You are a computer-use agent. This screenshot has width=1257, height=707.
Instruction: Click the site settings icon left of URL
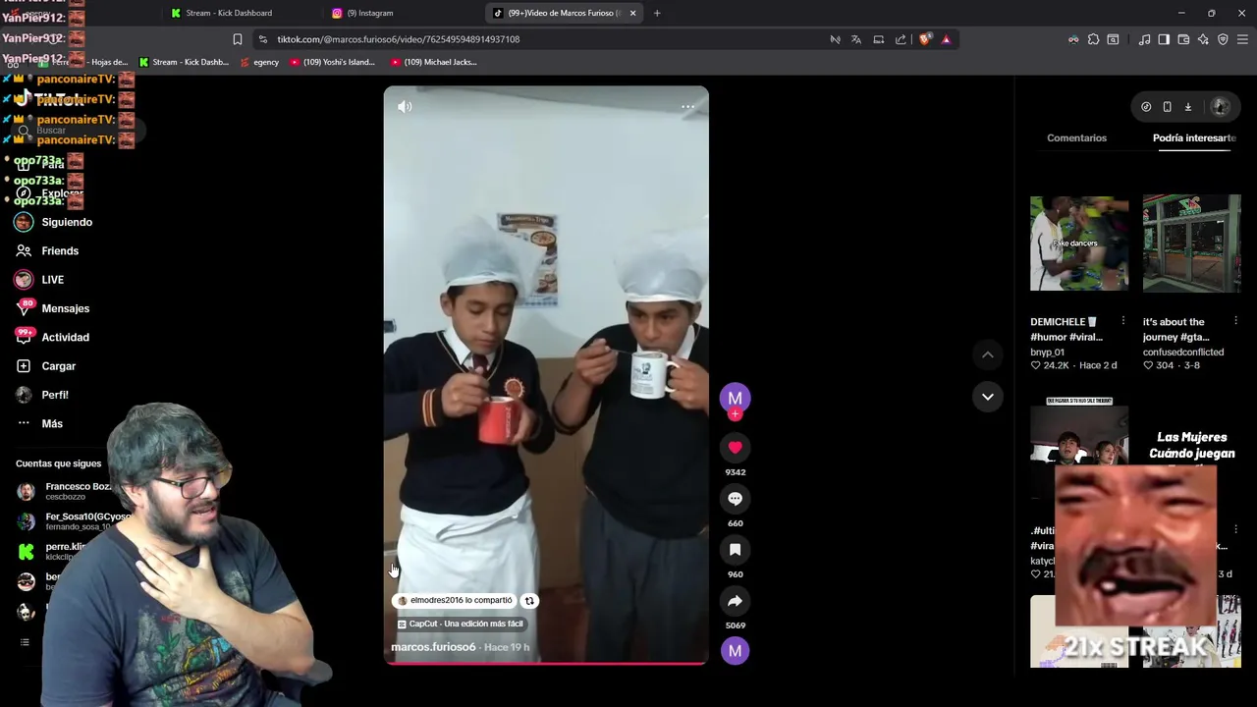262,39
